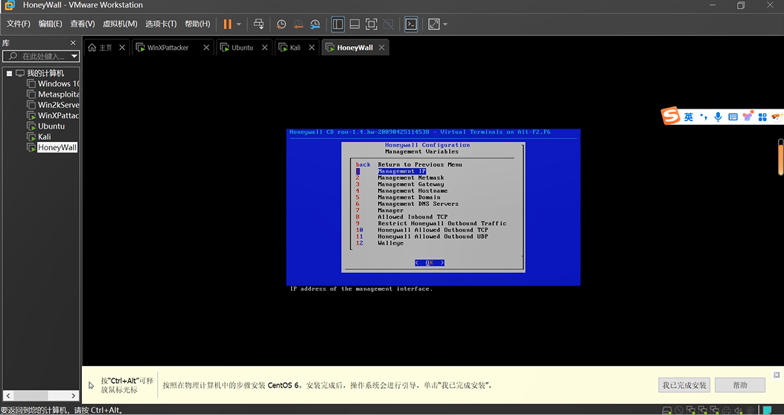
Task: Select Metasploitable VM in library
Action: click(53, 94)
